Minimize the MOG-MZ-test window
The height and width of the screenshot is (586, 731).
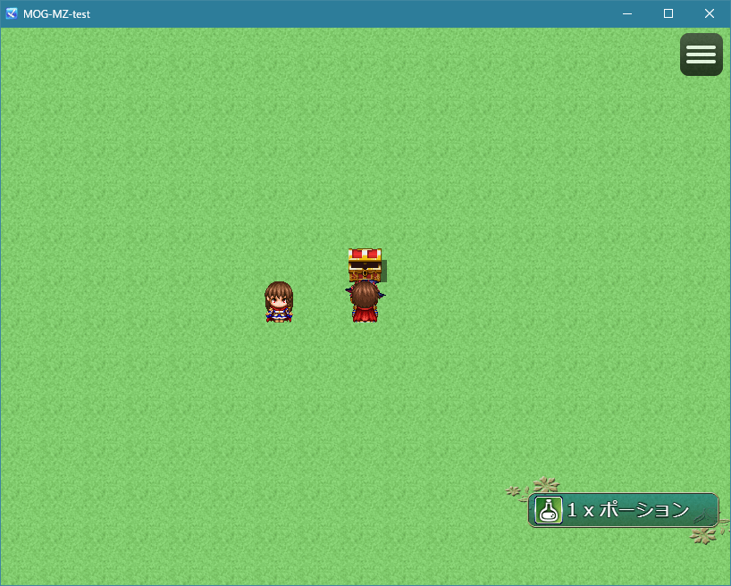(x=626, y=13)
